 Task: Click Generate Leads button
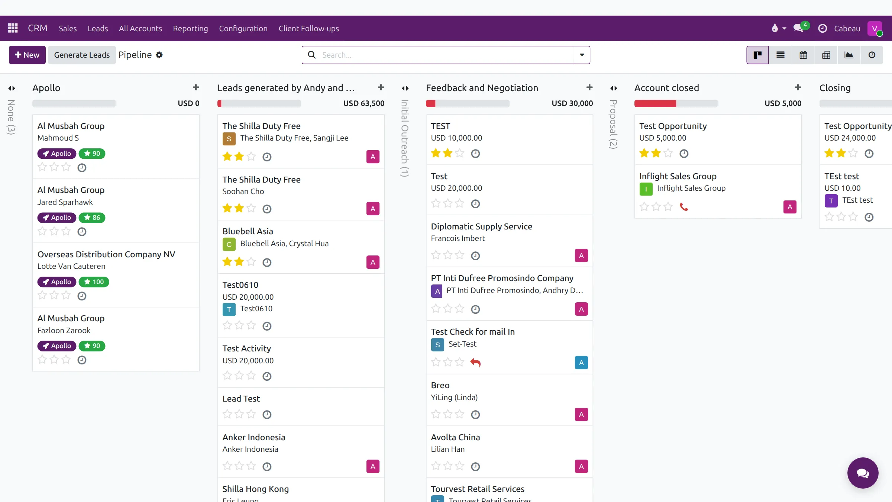(x=82, y=55)
